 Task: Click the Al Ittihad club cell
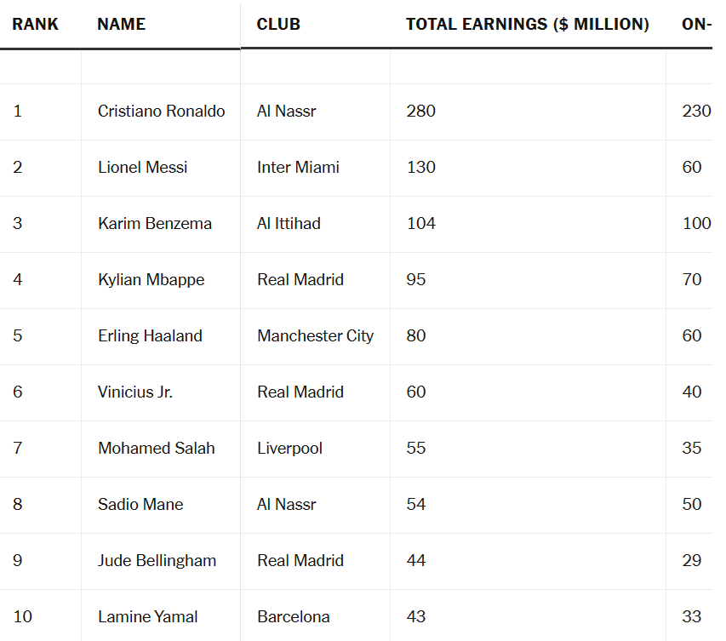pyautogui.click(x=289, y=224)
